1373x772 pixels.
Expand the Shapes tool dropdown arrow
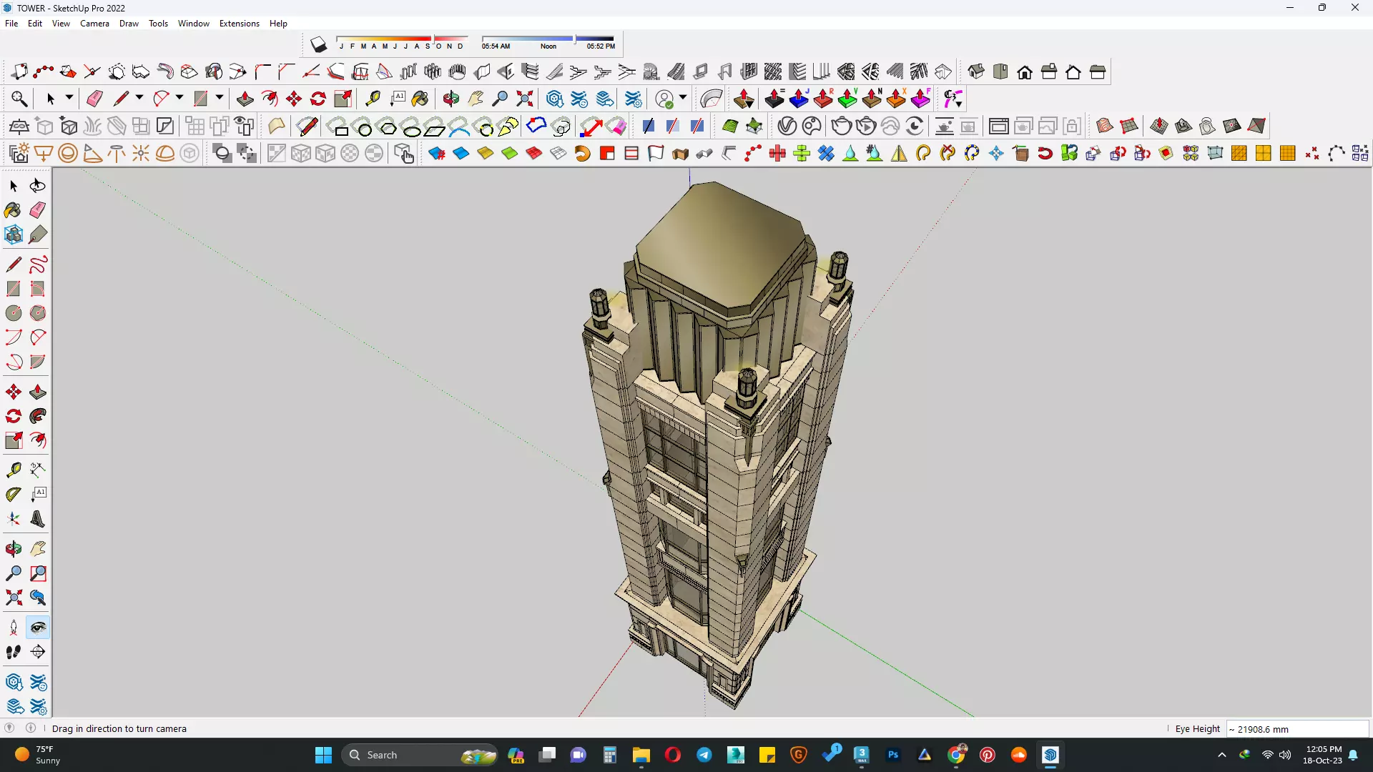point(220,98)
